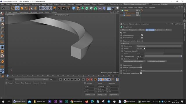The height and width of the screenshot is (104, 186).
Task: Toggle End Cap checkbox
Action: pos(142,38)
